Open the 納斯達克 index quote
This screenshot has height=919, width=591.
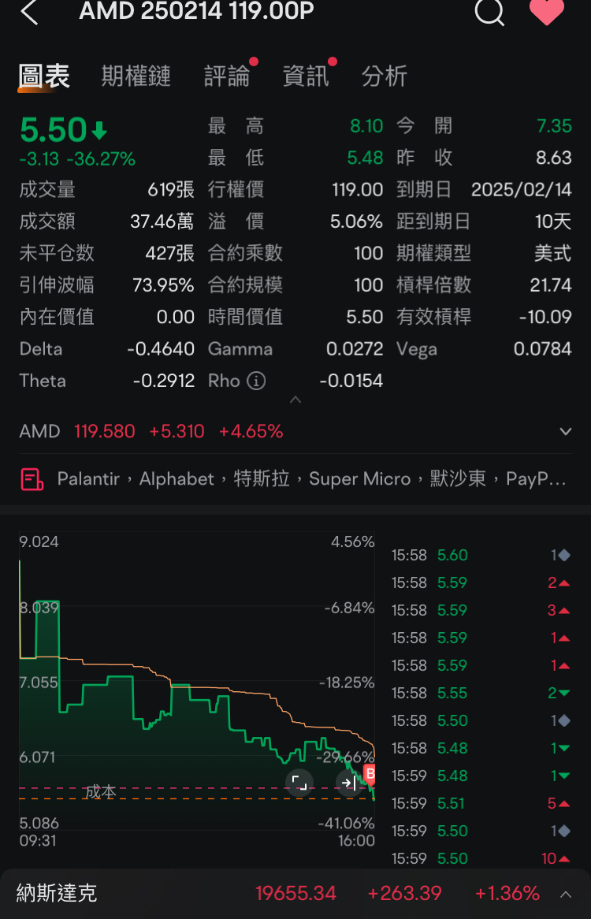[x=277, y=893]
